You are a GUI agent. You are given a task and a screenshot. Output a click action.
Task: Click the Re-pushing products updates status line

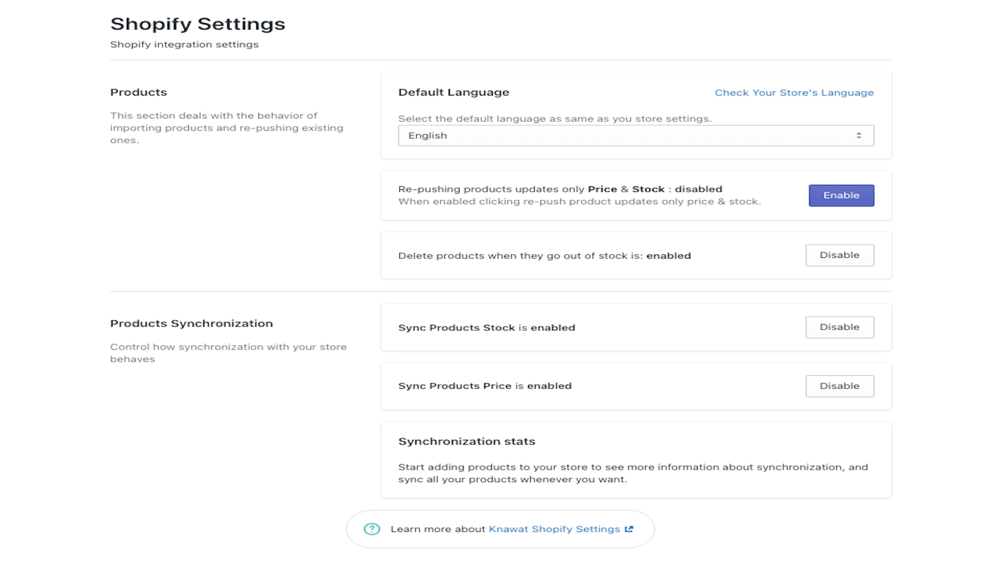[x=560, y=189]
